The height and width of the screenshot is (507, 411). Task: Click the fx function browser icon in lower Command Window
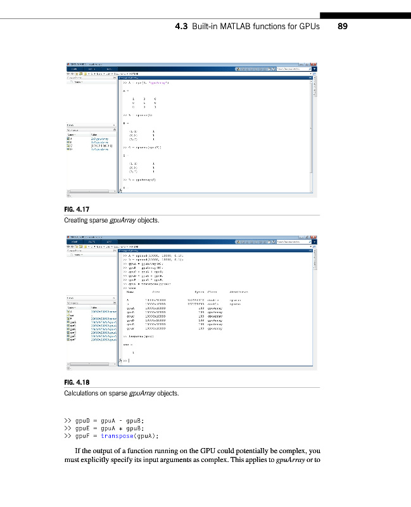click(120, 361)
